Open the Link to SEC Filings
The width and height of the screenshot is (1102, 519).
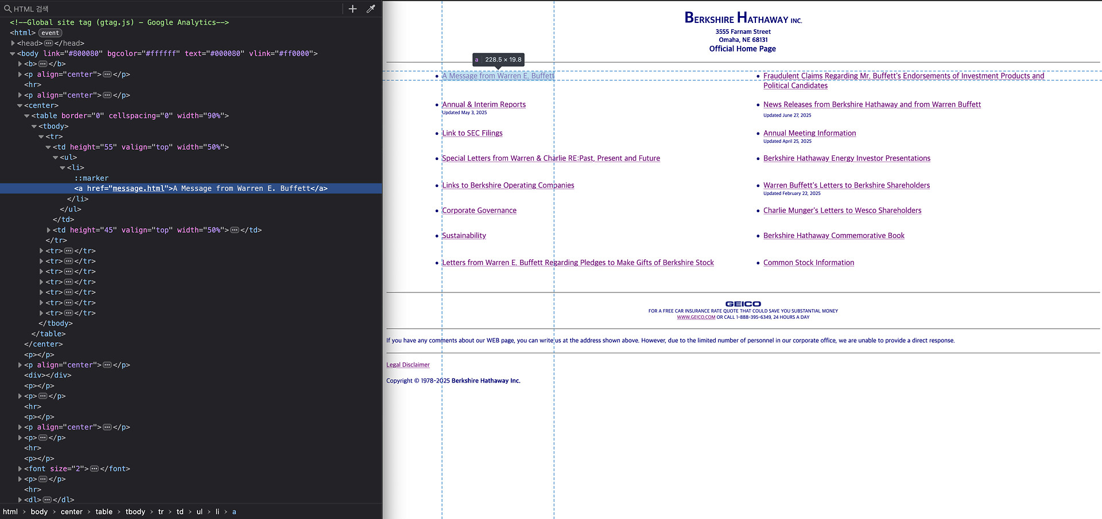pyautogui.click(x=472, y=133)
